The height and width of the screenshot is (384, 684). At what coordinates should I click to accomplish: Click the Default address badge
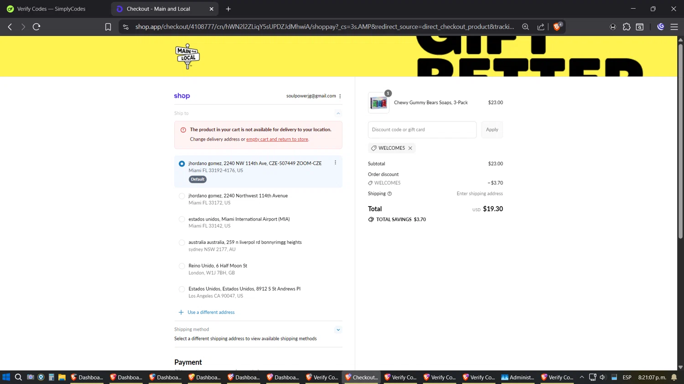pos(198,179)
